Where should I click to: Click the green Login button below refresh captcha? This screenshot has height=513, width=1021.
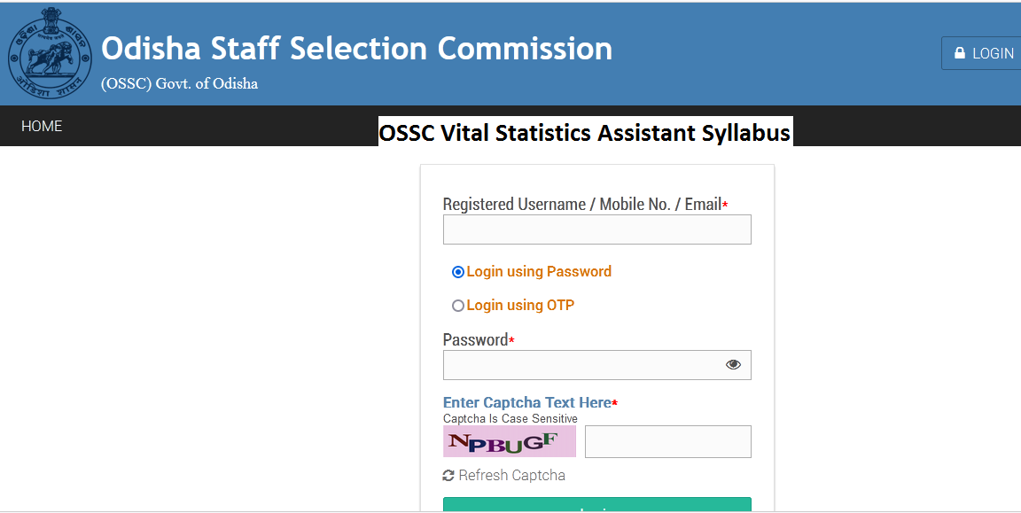coord(596,507)
